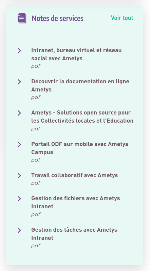150x271 pixels.
Task: Click pdf label under Intranet, bureau virtuel entry
Action: 36,66
